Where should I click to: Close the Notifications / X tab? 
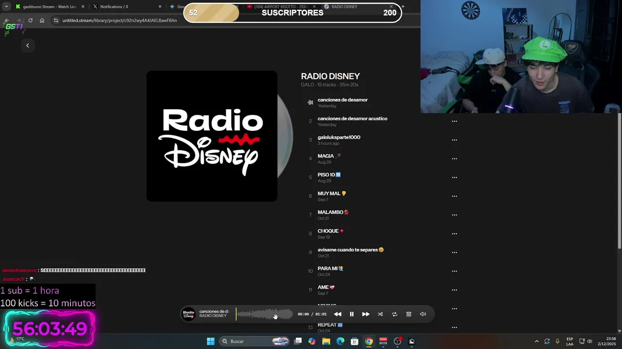[x=160, y=7]
